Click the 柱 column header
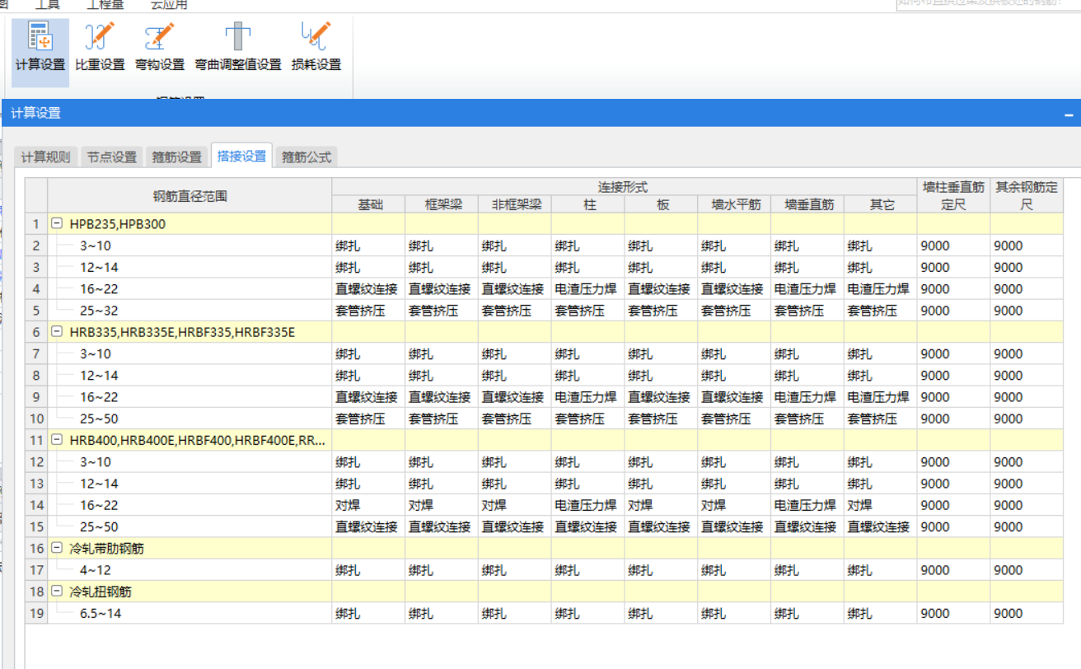This screenshot has width=1081, height=669. tap(588, 204)
